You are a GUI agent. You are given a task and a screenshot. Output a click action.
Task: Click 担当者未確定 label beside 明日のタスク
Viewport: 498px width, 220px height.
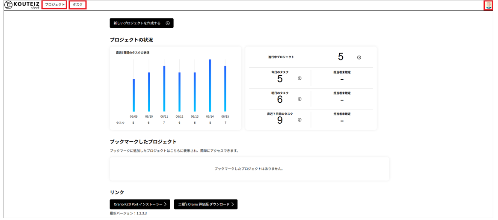342,93
